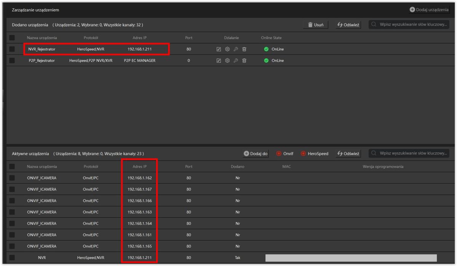Click search magnifier in active devices search

[374, 153]
